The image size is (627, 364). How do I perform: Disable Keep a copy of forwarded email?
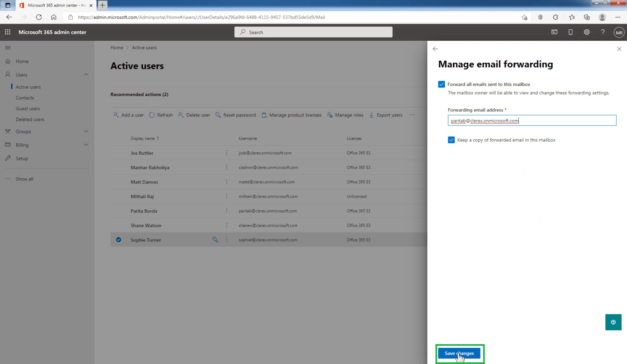tap(451, 140)
